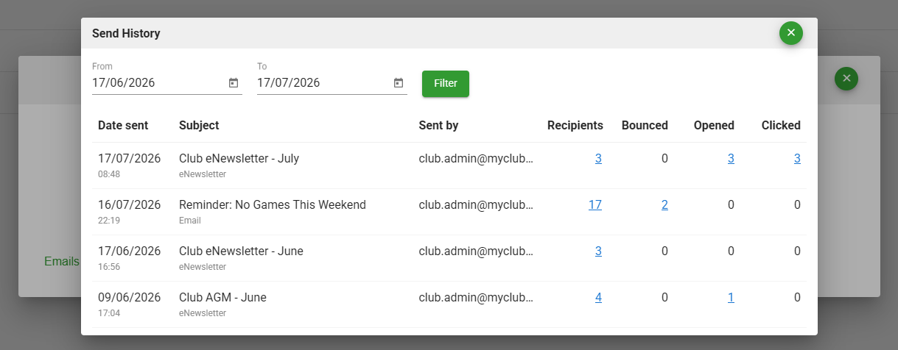898x350 pixels.
Task: Click the green Filter button
Action: (x=446, y=84)
